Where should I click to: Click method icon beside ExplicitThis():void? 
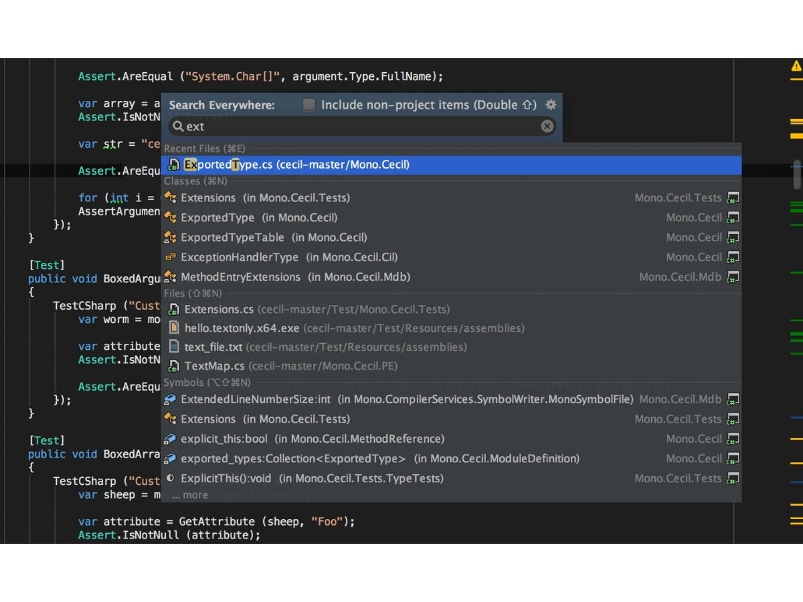[x=170, y=478]
